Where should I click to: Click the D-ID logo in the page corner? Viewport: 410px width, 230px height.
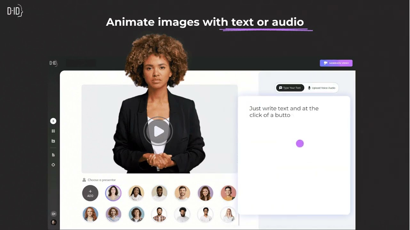(x=15, y=11)
